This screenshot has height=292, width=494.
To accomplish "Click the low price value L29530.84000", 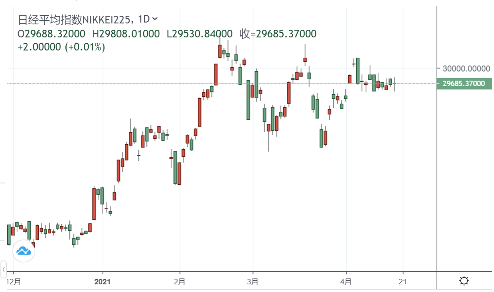I will coord(199,34).
